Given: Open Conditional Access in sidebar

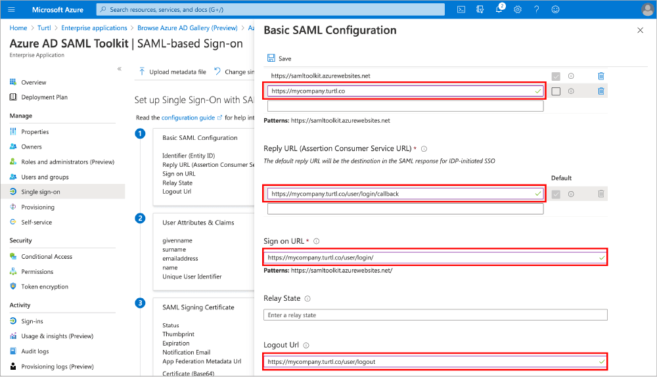Looking at the screenshot, I should point(47,257).
